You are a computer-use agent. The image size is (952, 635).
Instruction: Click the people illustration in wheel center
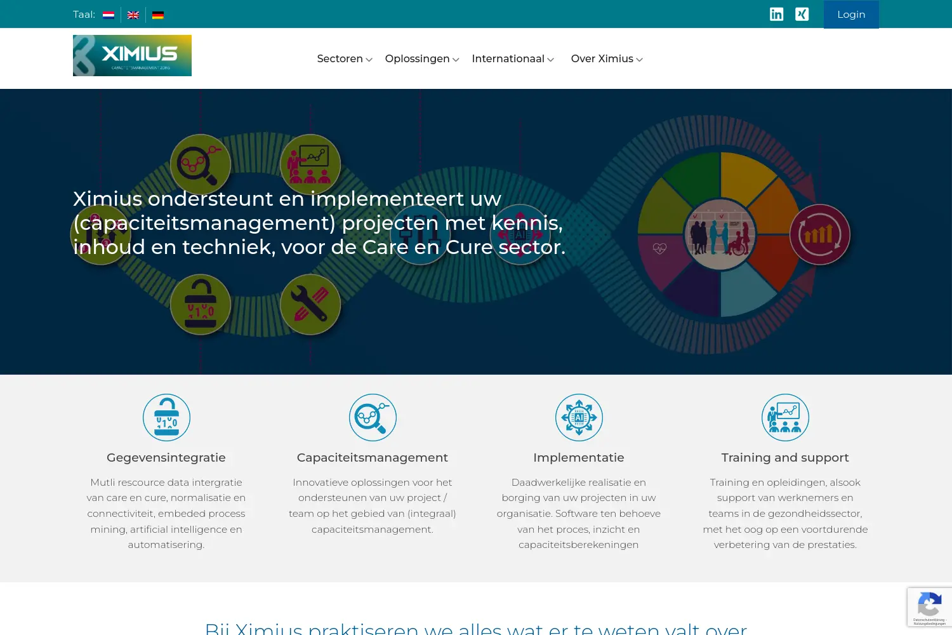coord(720,234)
